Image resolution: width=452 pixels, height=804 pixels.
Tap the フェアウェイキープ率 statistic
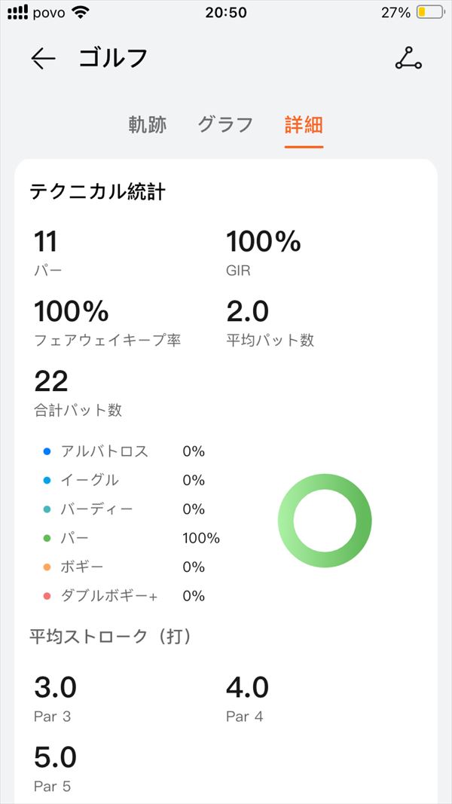pyautogui.click(x=108, y=323)
